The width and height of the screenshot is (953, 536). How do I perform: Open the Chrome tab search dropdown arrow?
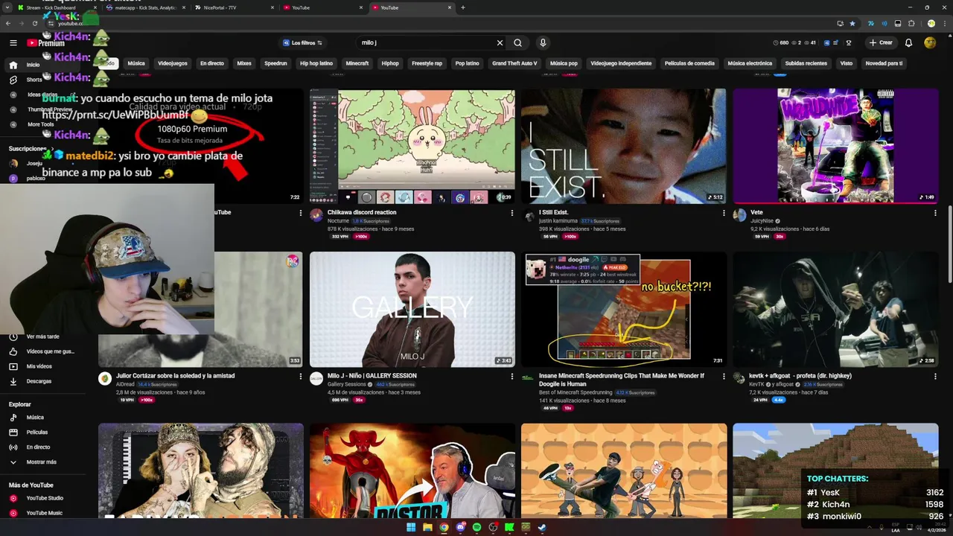coord(7,7)
